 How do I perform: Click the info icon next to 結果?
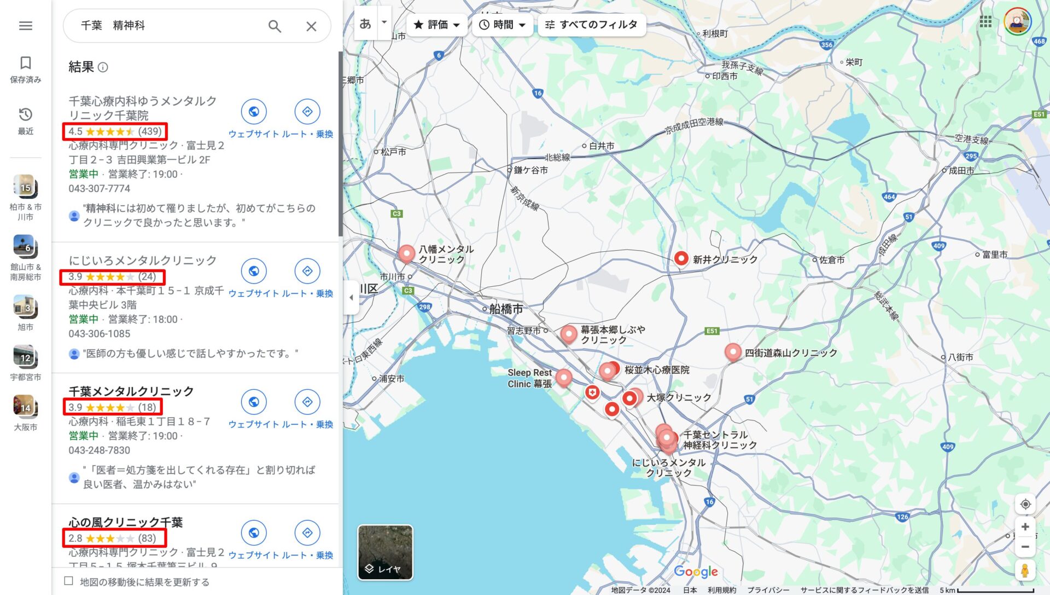pyautogui.click(x=103, y=67)
